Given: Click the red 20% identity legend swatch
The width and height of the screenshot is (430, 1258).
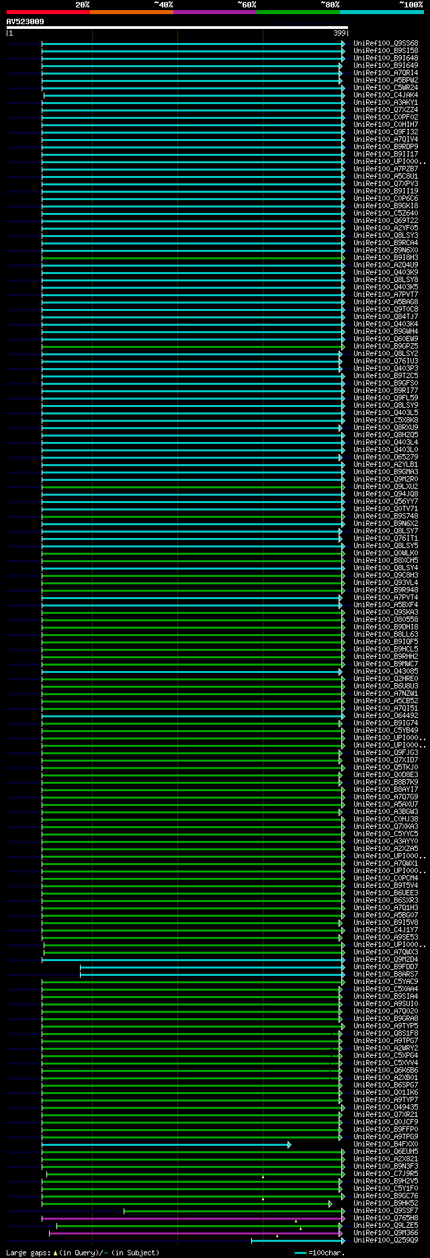Looking at the screenshot, I should coord(48,12).
